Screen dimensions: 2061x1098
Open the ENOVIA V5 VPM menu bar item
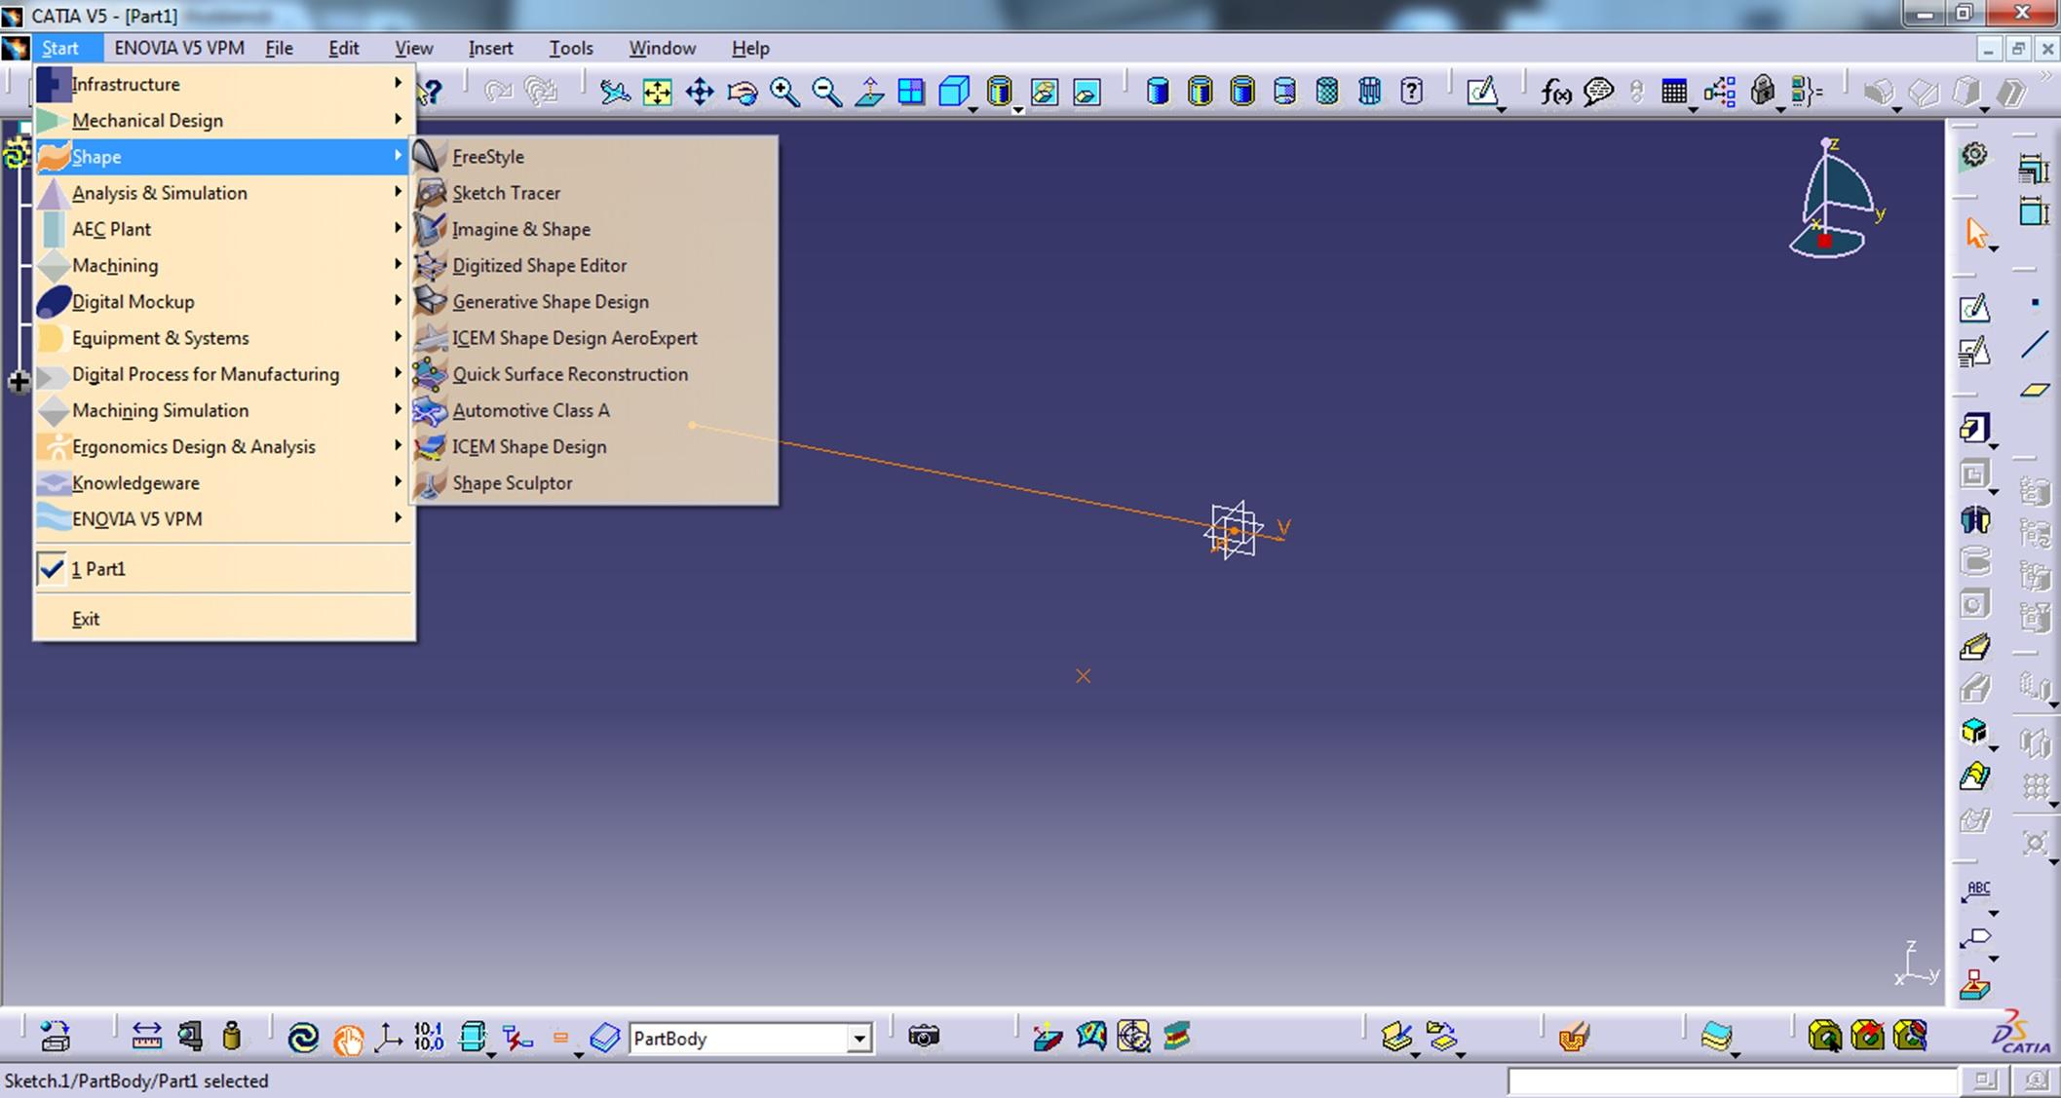point(179,48)
